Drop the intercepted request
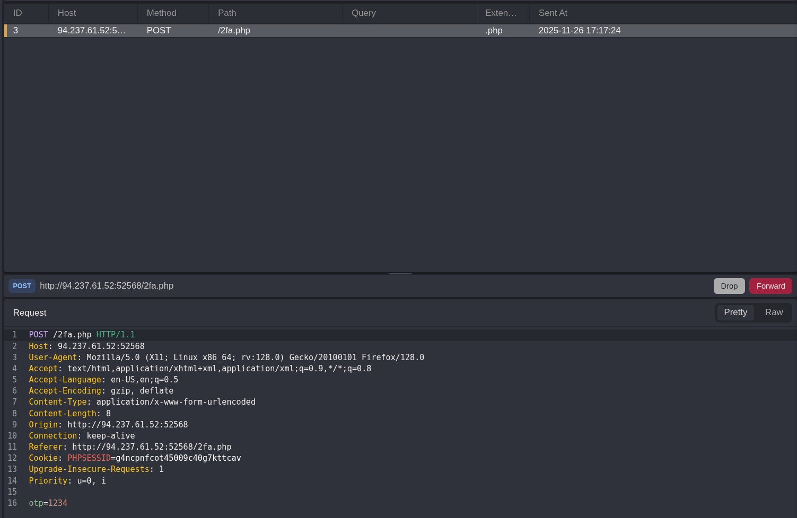 729,286
